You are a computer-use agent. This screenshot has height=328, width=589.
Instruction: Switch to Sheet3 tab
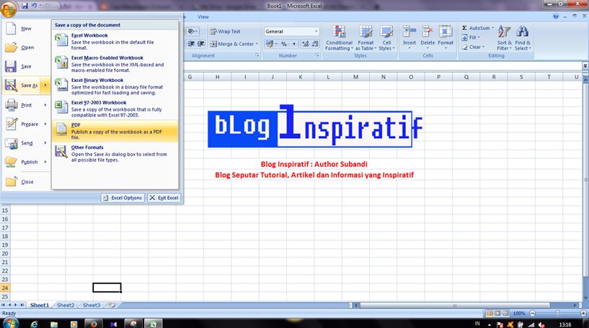pos(92,305)
